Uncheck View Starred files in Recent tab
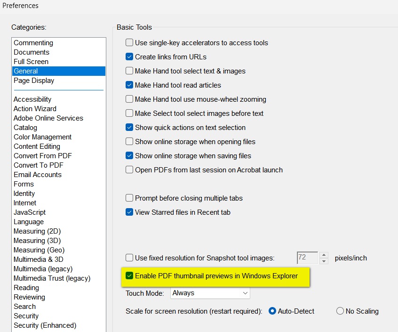Viewport: 398px width, 332px height. coord(129,212)
